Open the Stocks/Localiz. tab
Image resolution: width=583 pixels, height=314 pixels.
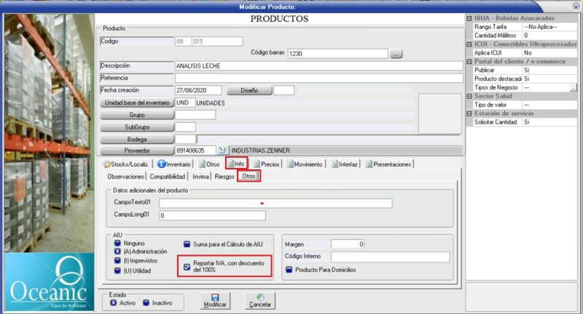[128, 164]
